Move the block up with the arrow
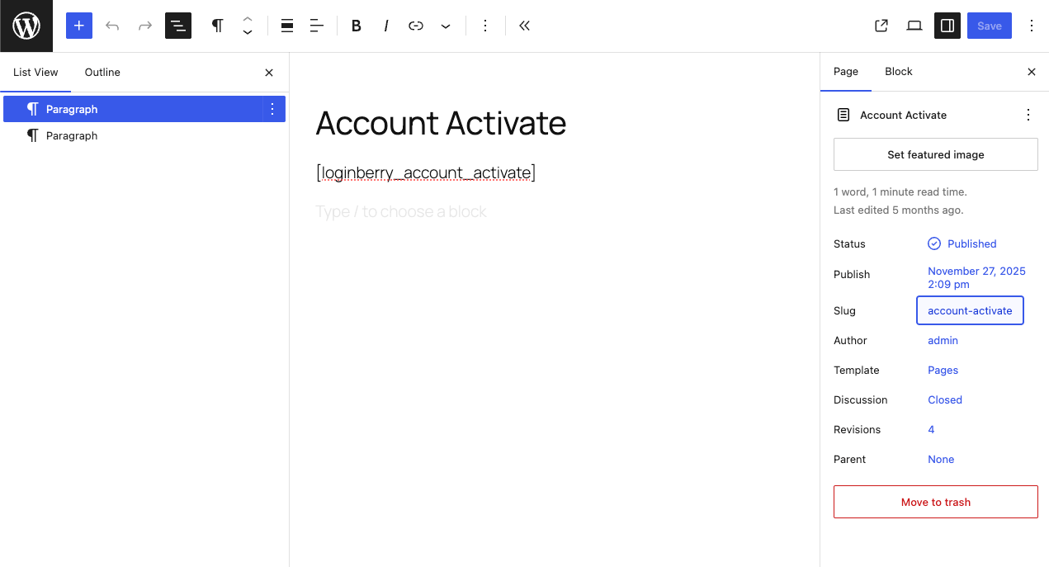1049x567 pixels. pos(247,19)
